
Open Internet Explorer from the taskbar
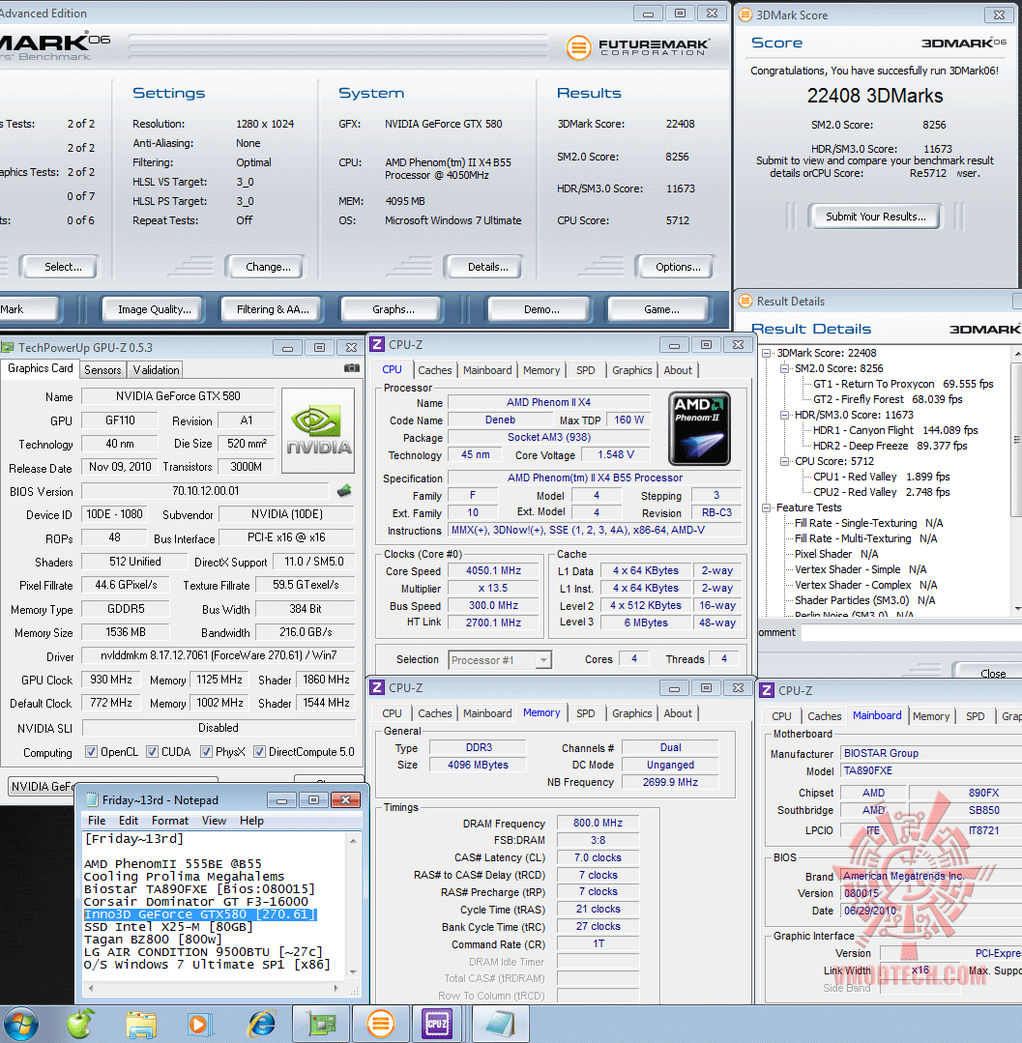(261, 1023)
